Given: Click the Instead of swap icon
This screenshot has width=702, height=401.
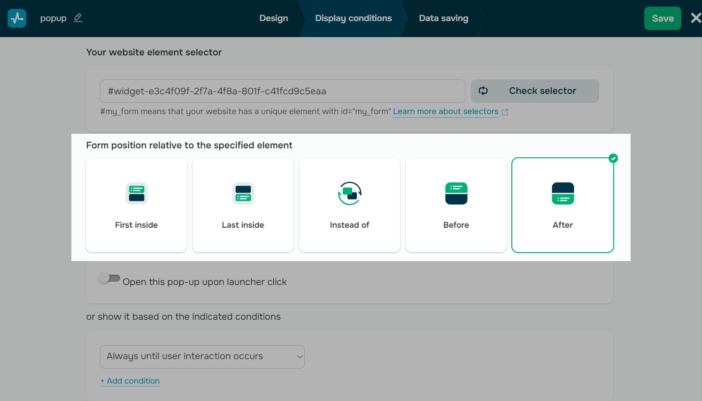Looking at the screenshot, I should click(349, 193).
